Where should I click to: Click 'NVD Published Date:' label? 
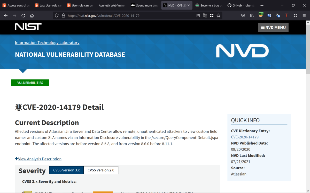(249, 143)
